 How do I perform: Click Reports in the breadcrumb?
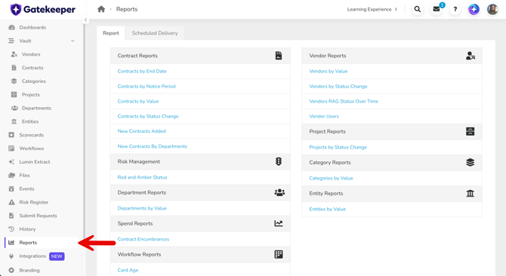pos(127,9)
